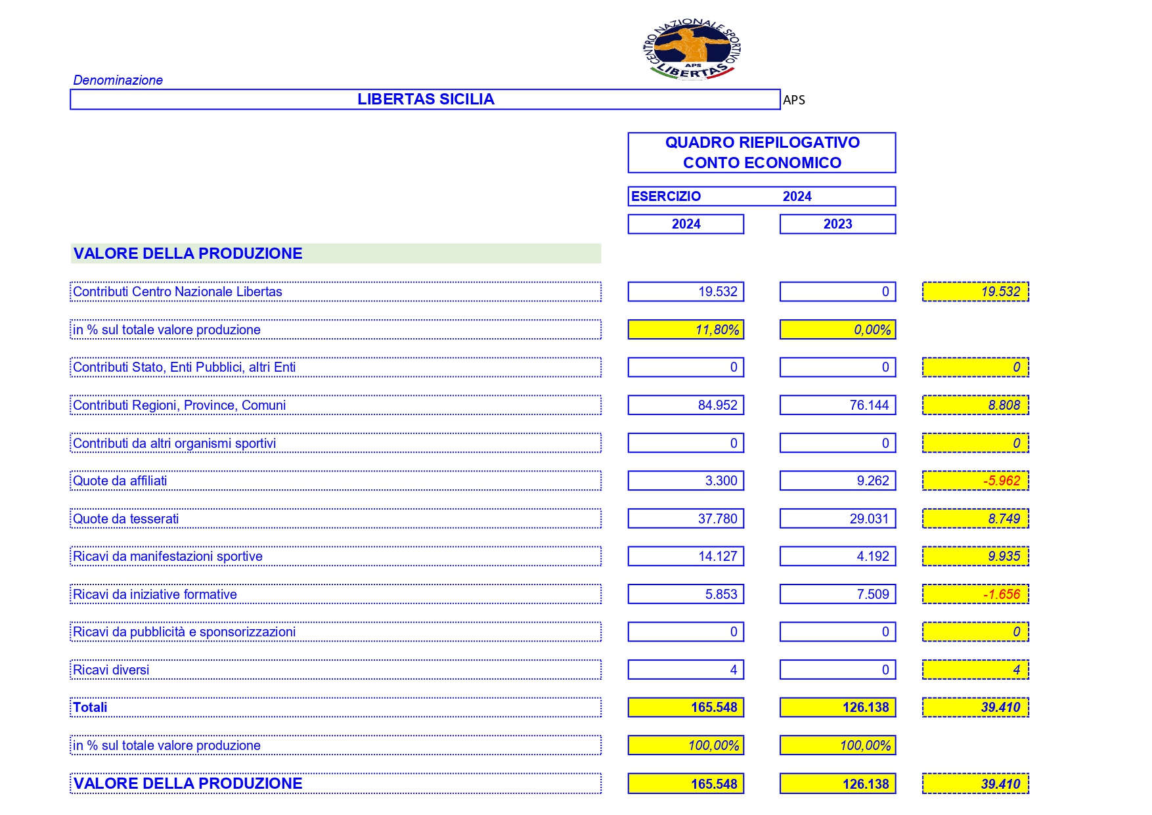Click the bottom row 2023 value 126.138
Image resolution: width=1152 pixels, height=815 pixels.
[x=837, y=783]
